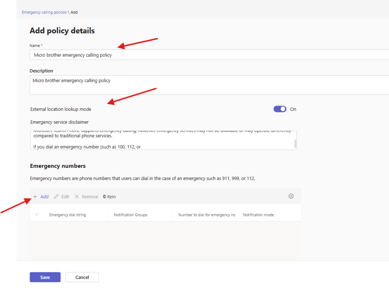The width and height of the screenshot is (389, 289).
Task: Sort by Emergency dial string column header
Action: click(68, 215)
